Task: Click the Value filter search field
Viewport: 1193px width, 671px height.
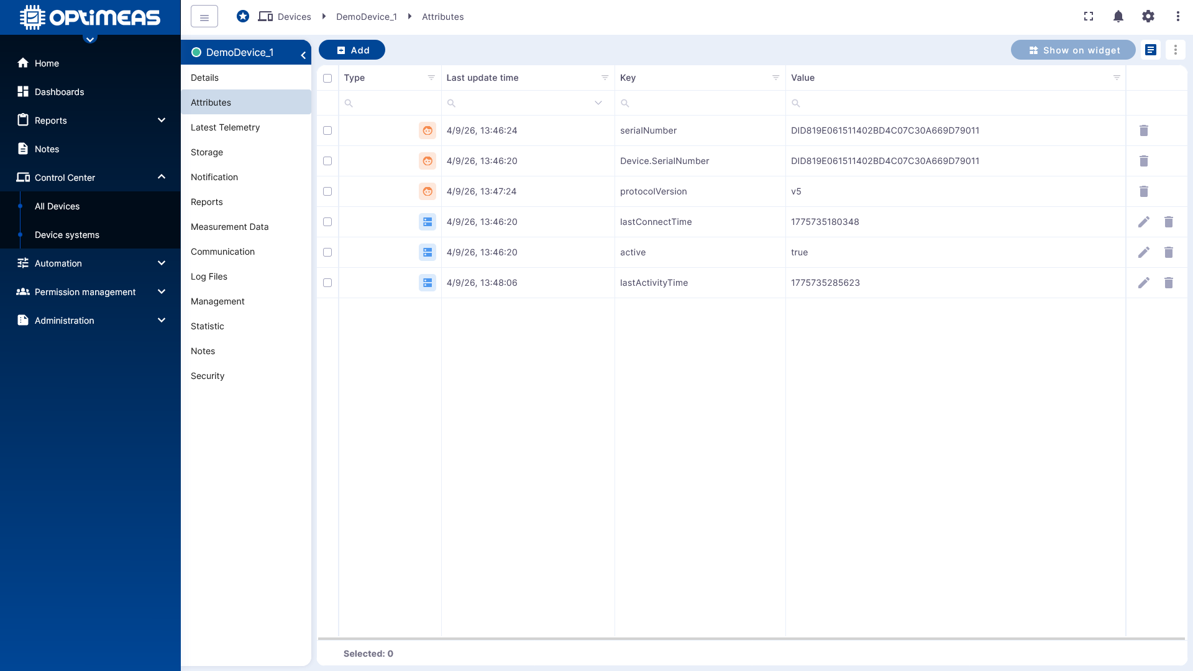Action: 956,103
